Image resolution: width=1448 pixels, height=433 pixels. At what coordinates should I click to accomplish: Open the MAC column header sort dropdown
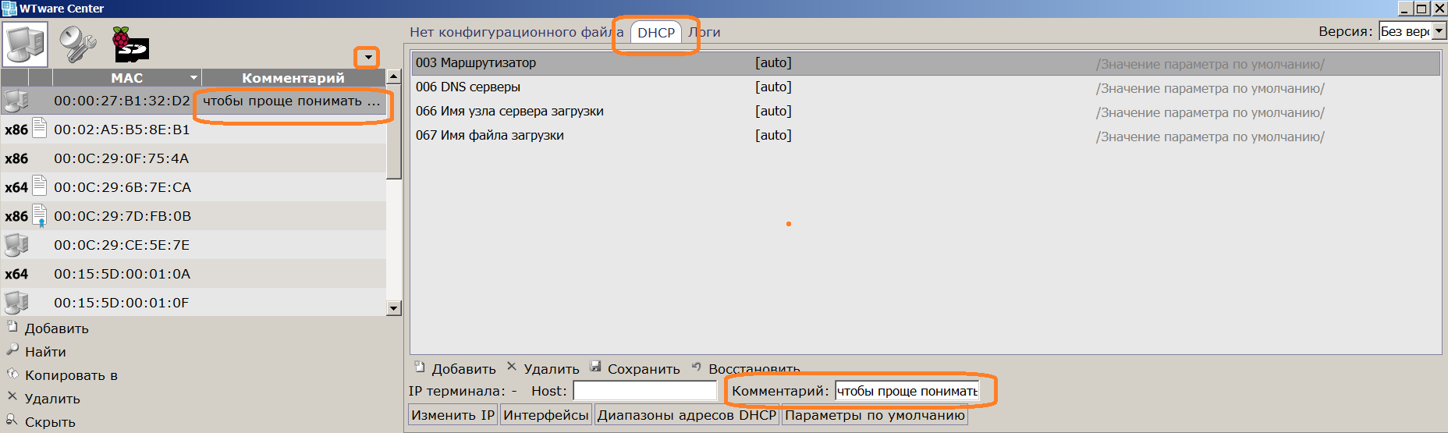coord(193,78)
